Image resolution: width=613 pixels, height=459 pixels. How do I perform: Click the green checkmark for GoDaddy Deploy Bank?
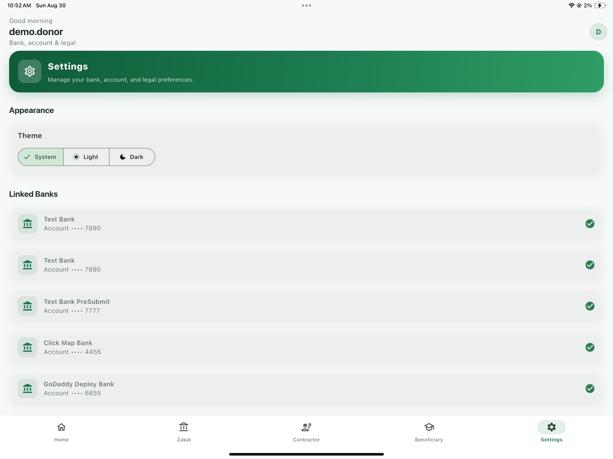point(590,388)
